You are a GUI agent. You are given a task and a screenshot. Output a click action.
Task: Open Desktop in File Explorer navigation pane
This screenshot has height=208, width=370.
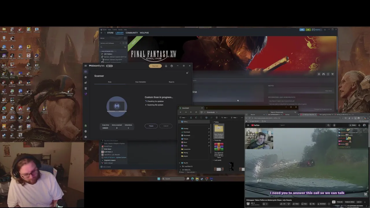186,129
